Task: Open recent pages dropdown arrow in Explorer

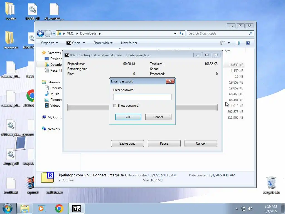Action: click(54, 34)
